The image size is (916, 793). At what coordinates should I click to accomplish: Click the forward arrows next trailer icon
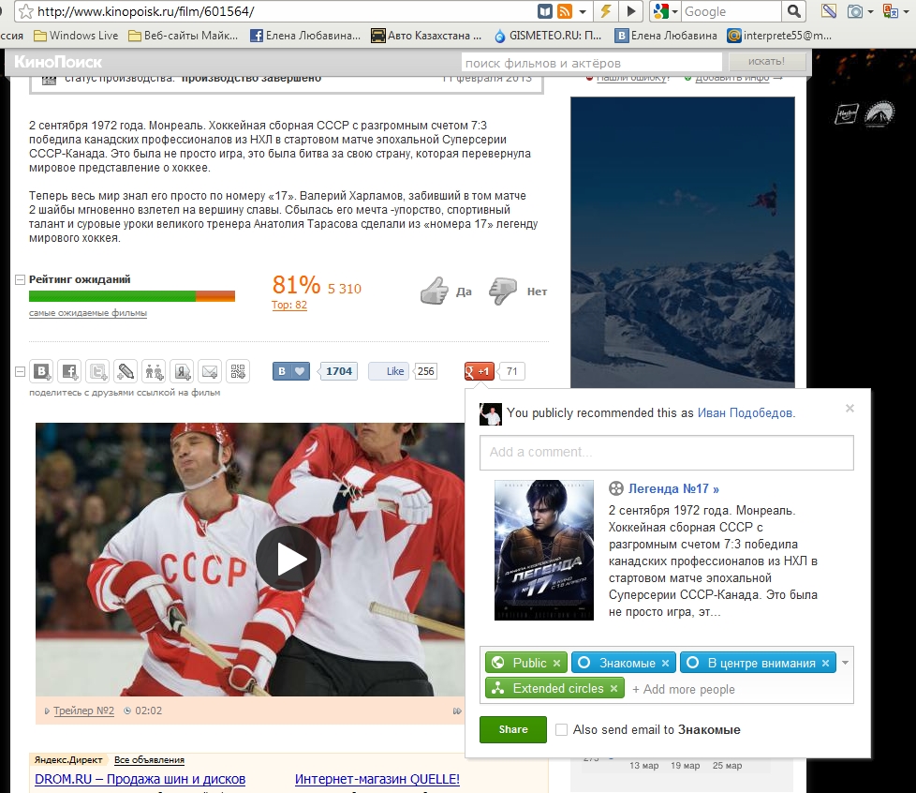pos(457,711)
